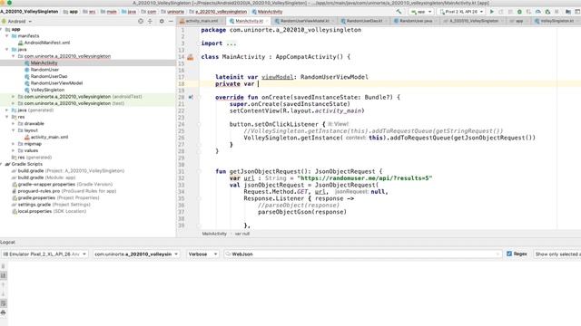Viewport: 581px width, 326px height.
Task: Click soft-wrap icon in Logcat sidebar
Action: 3,303
